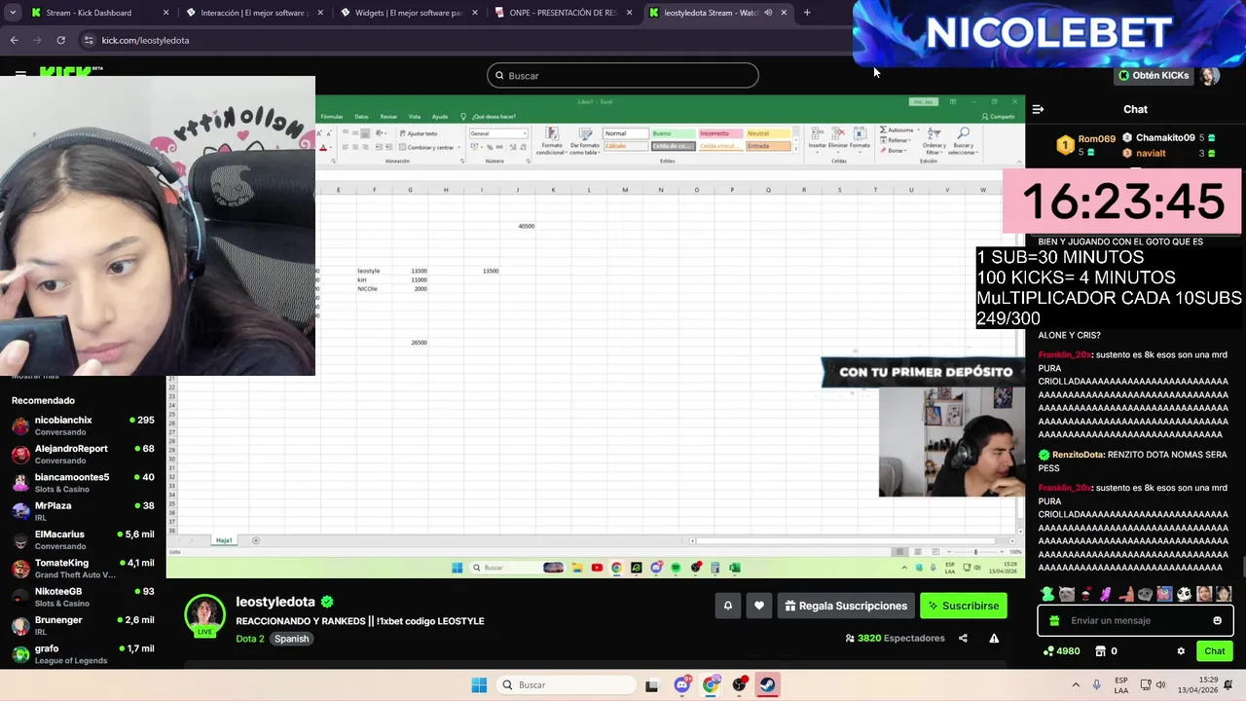
Task: Open Dar formato como tabla dropdown
Action: tap(584, 141)
